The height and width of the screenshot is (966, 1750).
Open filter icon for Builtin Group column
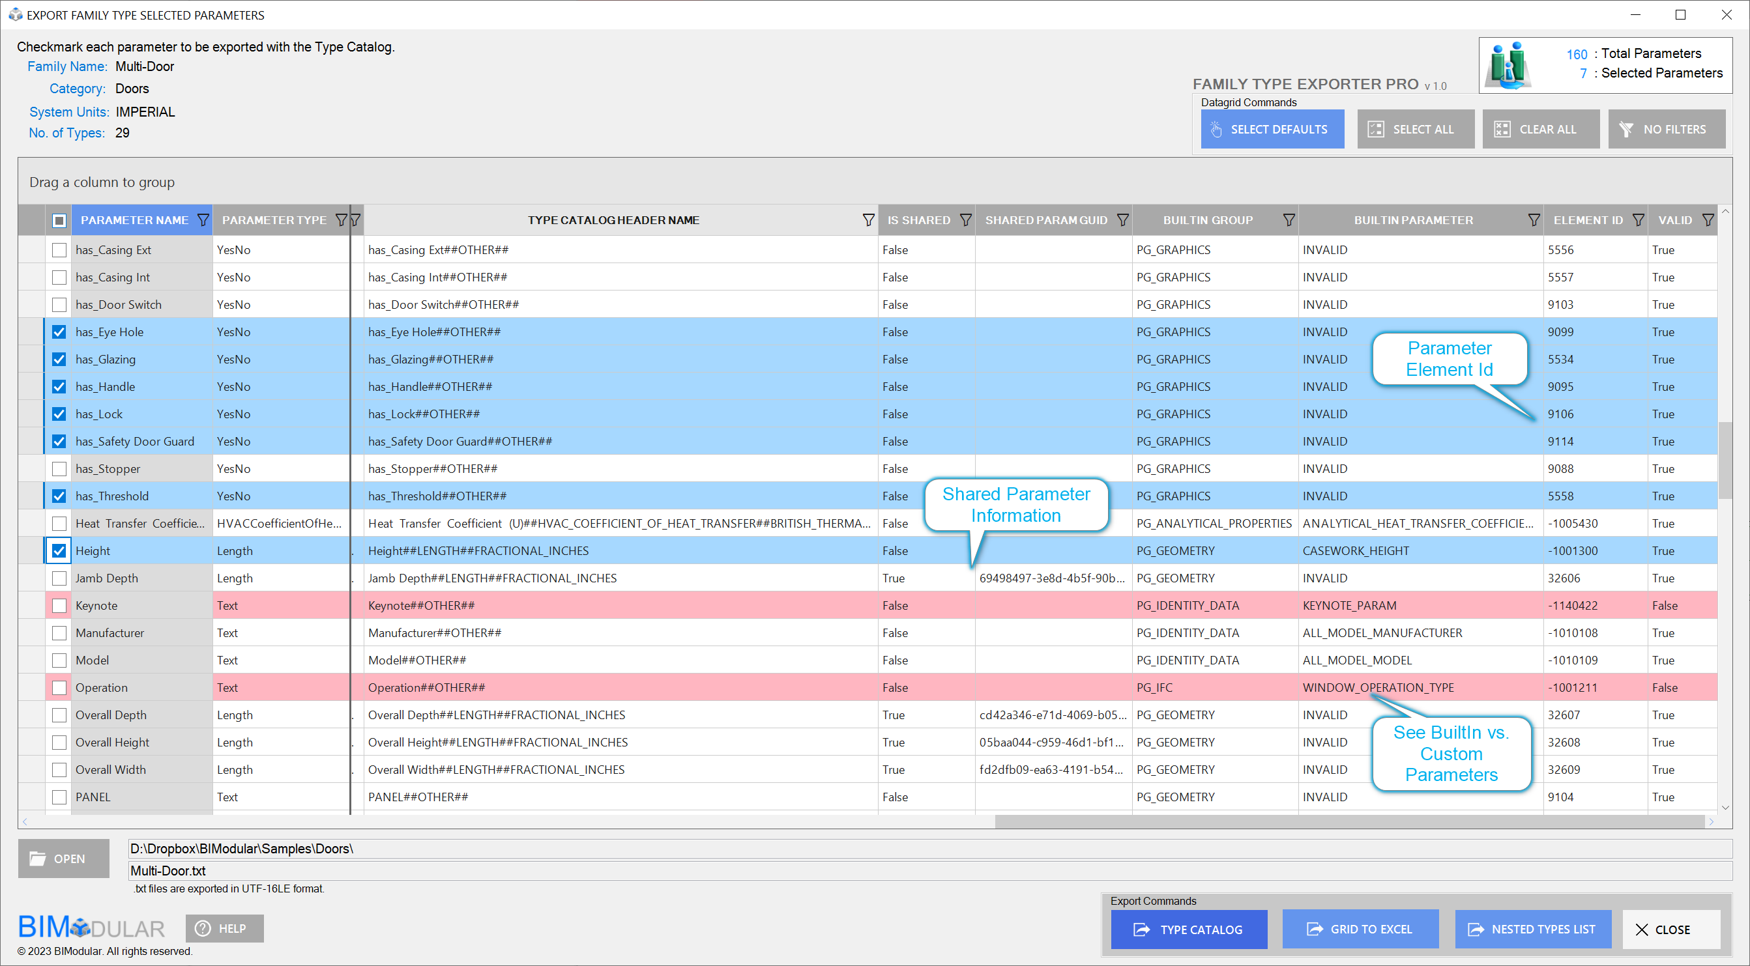[1288, 220]
